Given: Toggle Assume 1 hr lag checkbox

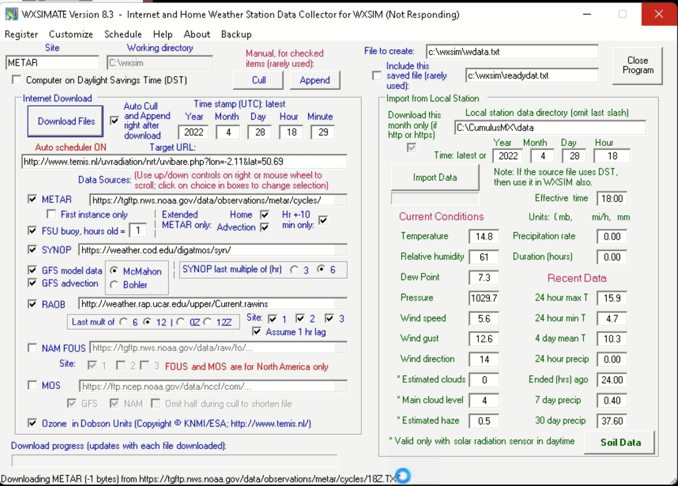Looking at the screenshot, I should [x=257, y=332].
